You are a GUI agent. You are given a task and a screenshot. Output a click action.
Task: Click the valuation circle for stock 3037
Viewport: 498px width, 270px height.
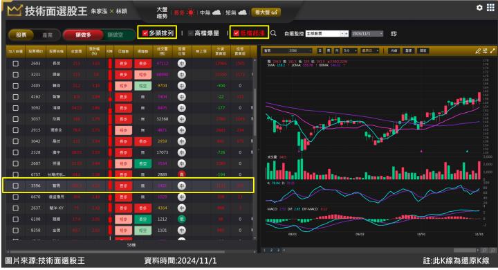point(181,119)
